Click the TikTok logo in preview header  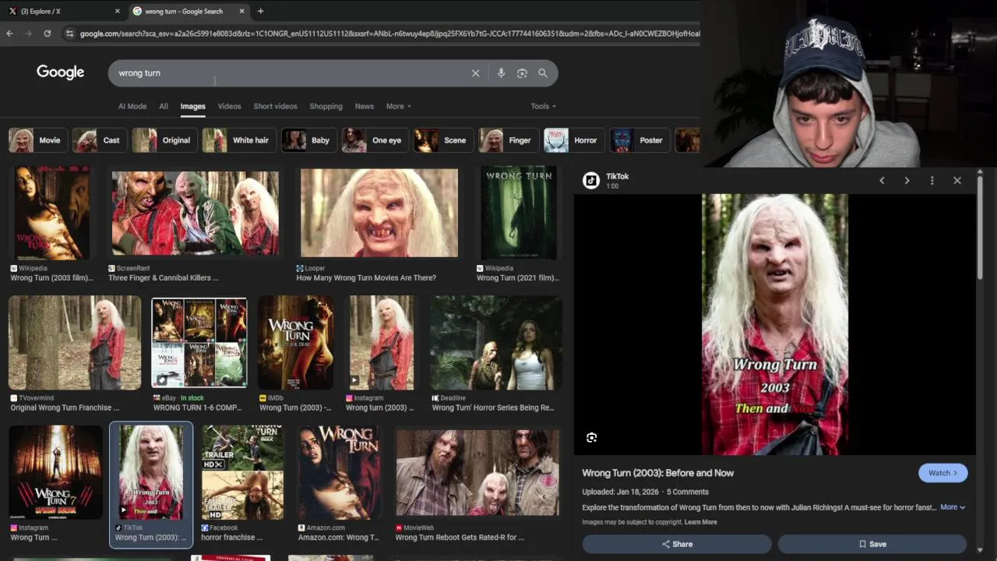(x=591, y=181)
